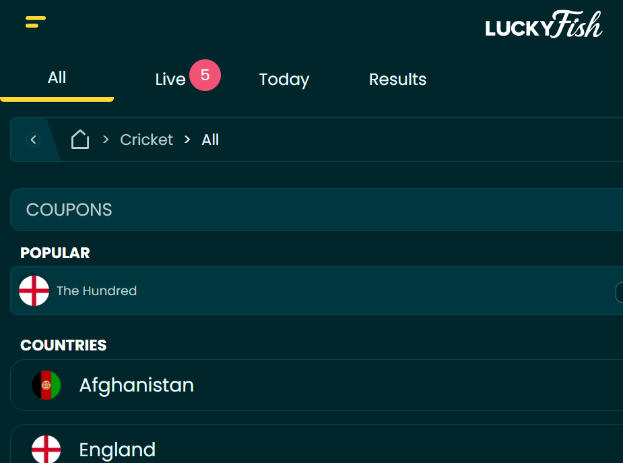This screenshot has height=463, width=623.
Task: Open the yellow hamburger menu
Action: tap(36, 22)
